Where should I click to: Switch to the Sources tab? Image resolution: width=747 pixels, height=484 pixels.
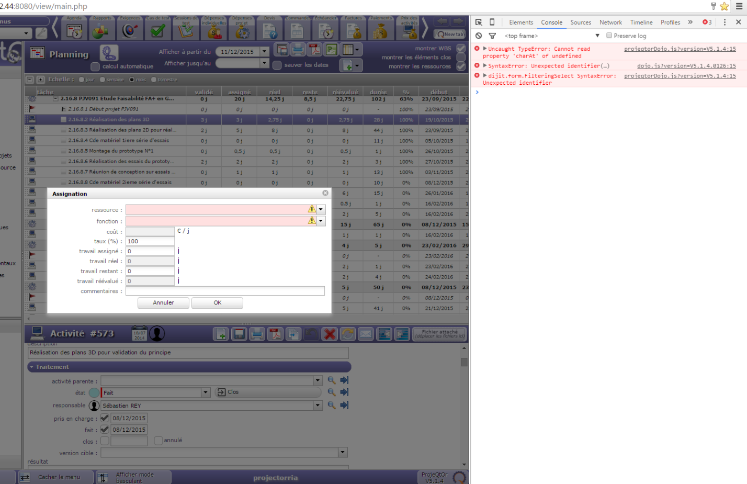(581, 22)
